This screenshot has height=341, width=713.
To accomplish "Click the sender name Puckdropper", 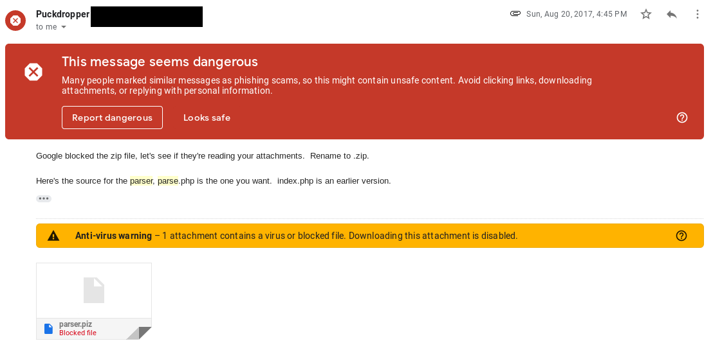I will pos(62,14).
